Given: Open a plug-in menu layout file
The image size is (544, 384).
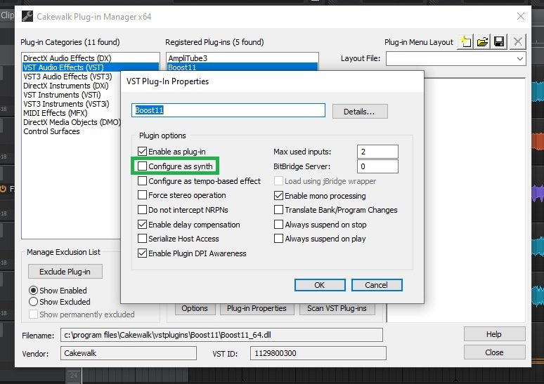Looking at the screenshot, I should (x=483, y=42).
